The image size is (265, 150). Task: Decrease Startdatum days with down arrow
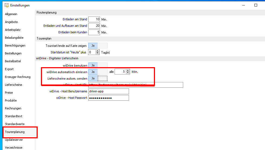pyautogui.click(x=98, y=53)
